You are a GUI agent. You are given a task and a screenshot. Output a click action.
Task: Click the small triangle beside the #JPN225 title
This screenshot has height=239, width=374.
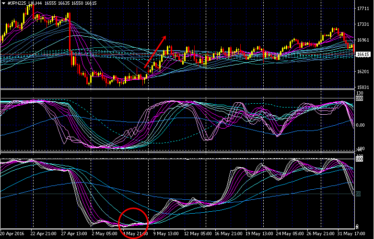2,3
